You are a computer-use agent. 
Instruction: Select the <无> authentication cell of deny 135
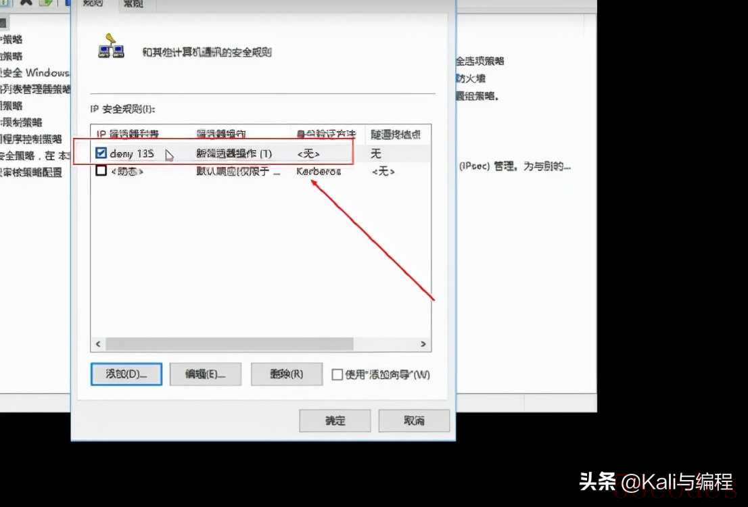(308, 153)
